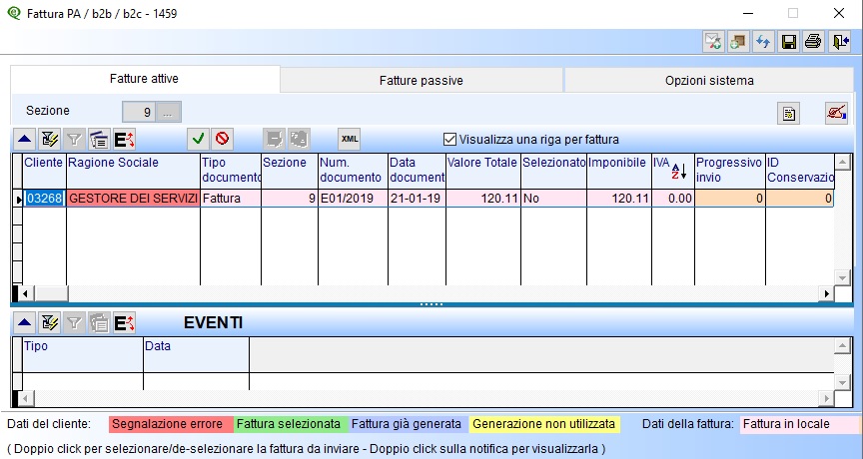The image size is (863, 459).
Task: Click the green checkmark select-all icon
Action: pyautogui.click(x=199, y=139)
